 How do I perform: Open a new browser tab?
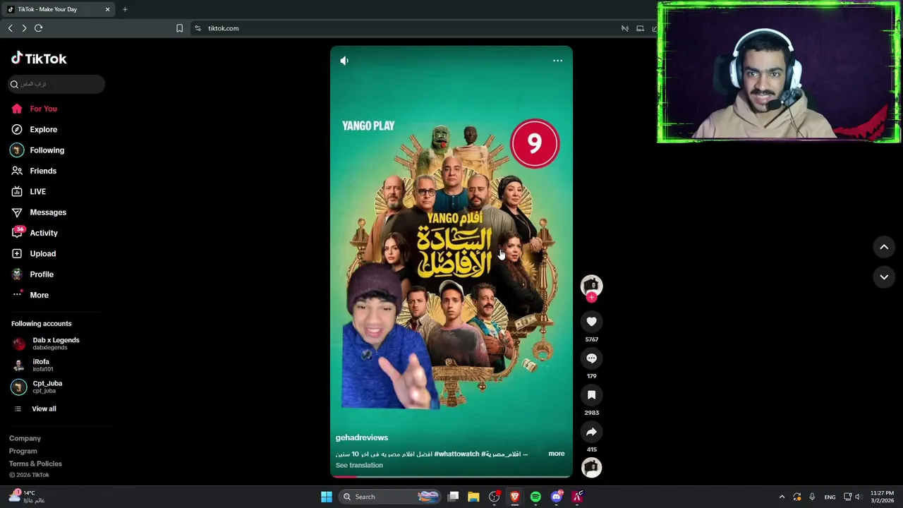point(125,9)
